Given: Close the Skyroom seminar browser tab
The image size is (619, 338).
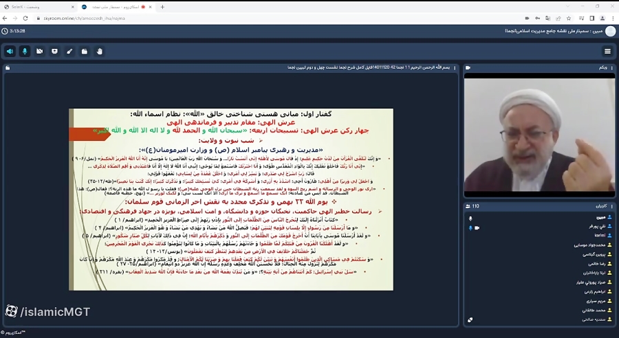Looking at the screenshot, I should point(151,7).
